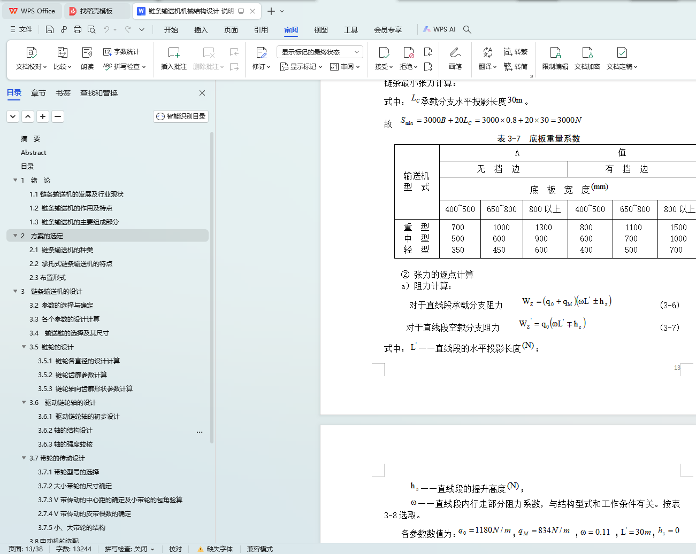The height and width of the screenshot is (554, 696).
Task: Click 页面: 13/38 page indicator
Action: click(26, 549)
